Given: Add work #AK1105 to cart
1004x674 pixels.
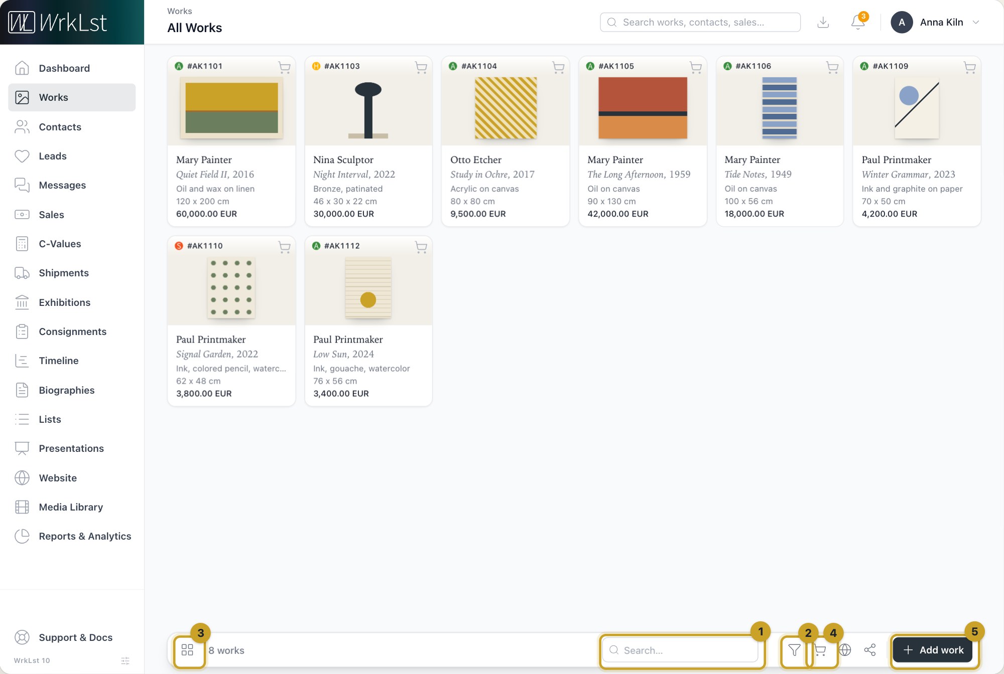Looking at the screenshot, I should pos(696,67).
